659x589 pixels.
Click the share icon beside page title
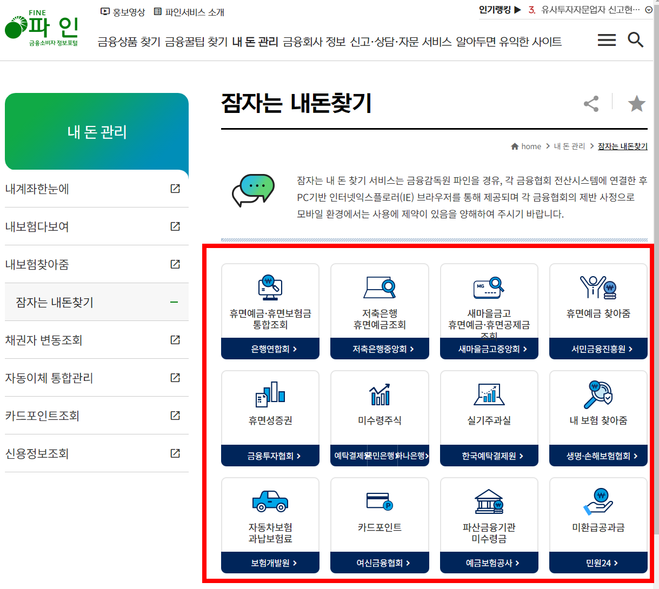tap(591, 104)
